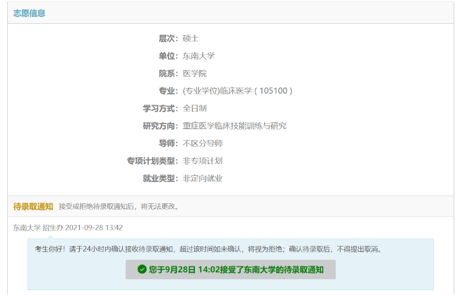The image size is (457, 295).
Task: Click the value '全日制' for 学习方式
Action: [195, 108]
